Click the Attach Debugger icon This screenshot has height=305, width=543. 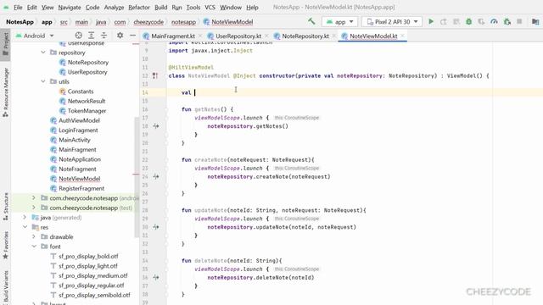[507, 21]
